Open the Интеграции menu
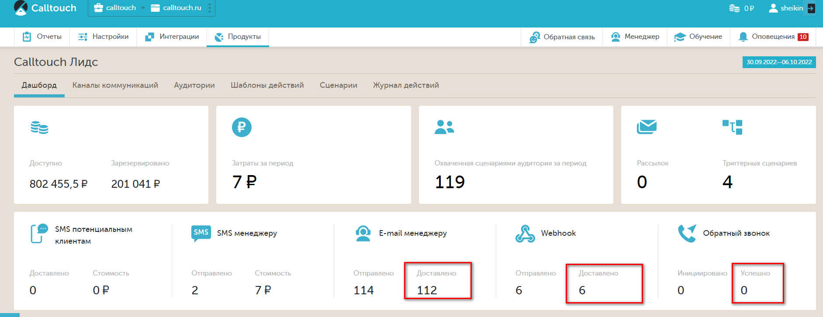The image size is (823, 317). pyautogui.click(x=172, y=37)
